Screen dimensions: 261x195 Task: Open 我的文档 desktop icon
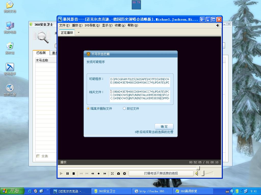point(10,7)
